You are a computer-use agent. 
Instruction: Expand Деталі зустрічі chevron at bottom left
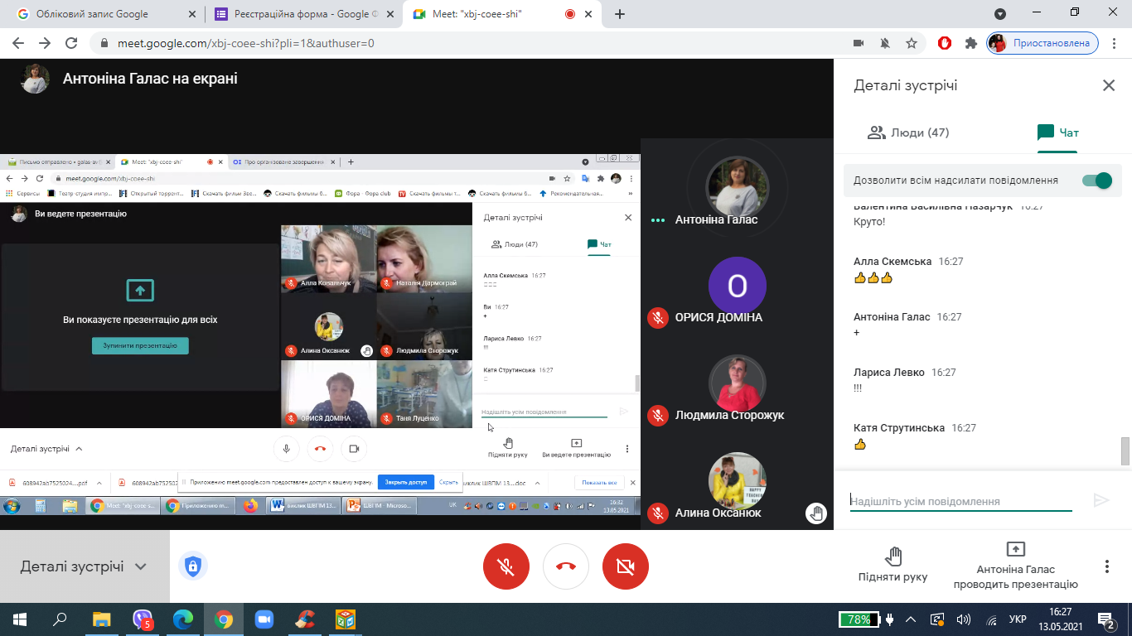[141, 566]
